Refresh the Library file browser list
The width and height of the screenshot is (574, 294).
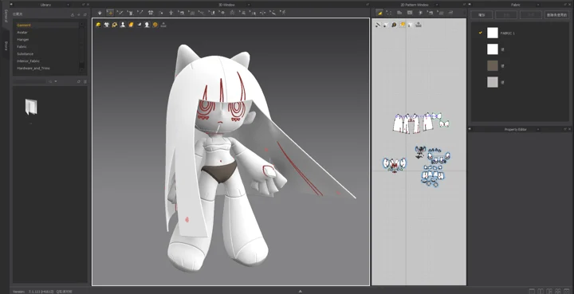pyautogui.click(x=79, y=81)
